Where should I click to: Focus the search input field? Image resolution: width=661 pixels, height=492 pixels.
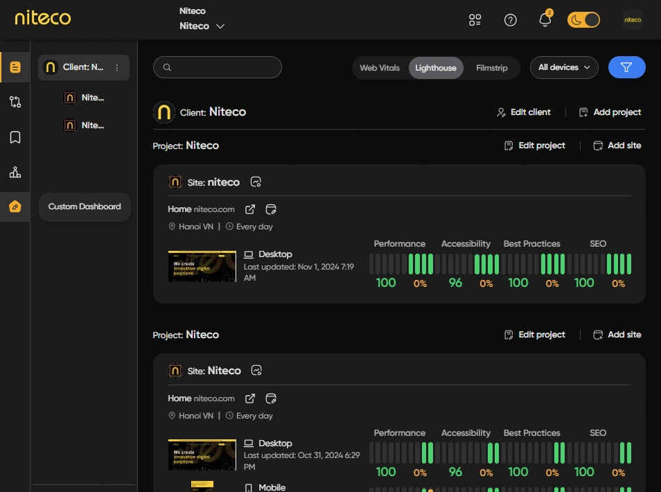click(x=217, y=67)
